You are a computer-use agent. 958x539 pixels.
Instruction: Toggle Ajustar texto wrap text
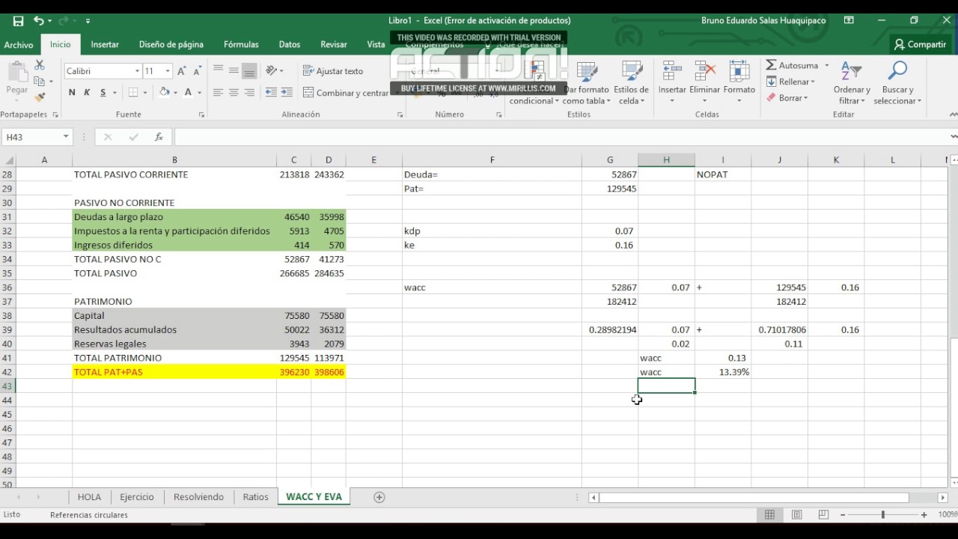[x=333, y=71]
